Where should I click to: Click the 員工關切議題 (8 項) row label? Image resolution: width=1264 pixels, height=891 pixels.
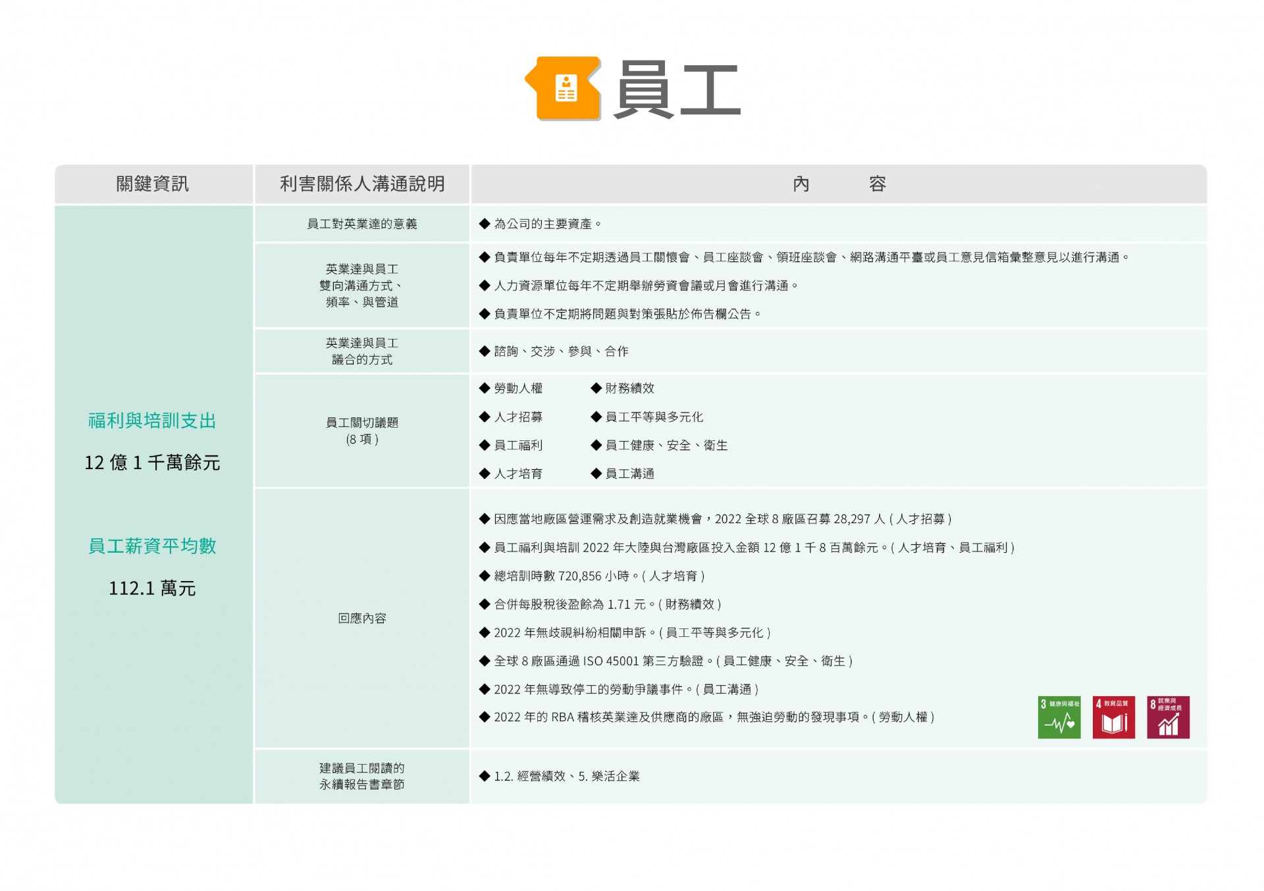click(x=362, y=430)
